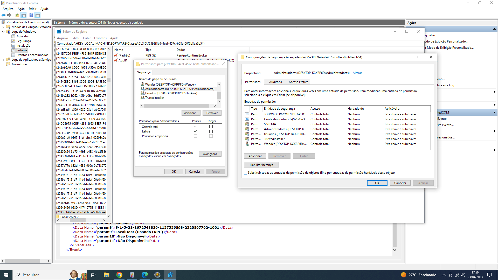498x280 pixels.
Task: Select the LocalServer32 subkey
Action: [x=70, y=217]
